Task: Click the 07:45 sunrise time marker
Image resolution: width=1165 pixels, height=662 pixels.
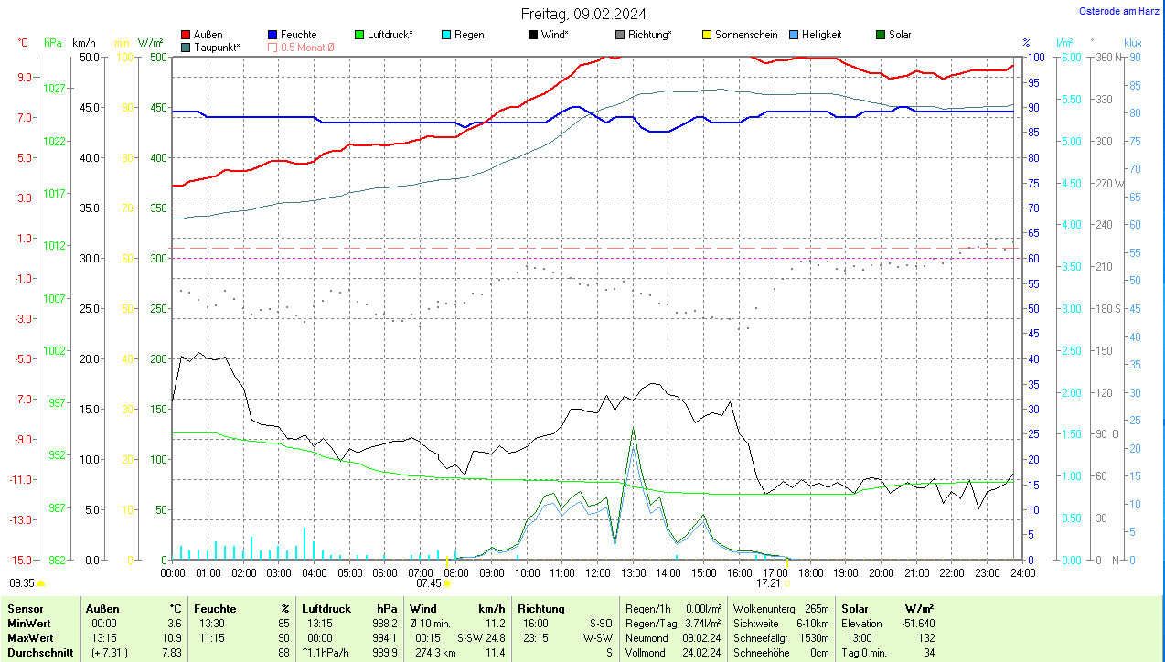Action: coord(429,582)
